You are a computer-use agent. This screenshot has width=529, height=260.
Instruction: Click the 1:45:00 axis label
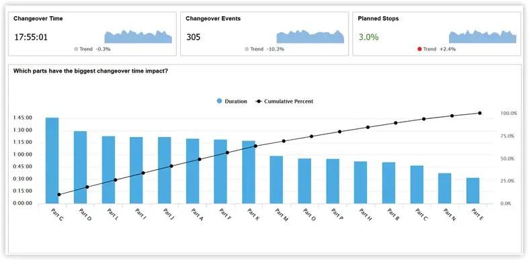tap(23, 118)
